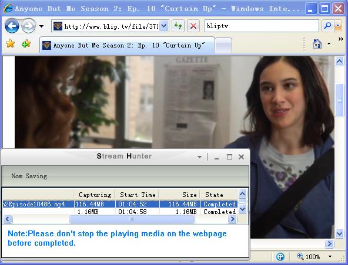Select the Anyone But Me Season 2 tab
This screenshot has width=348, height=265.
coord(127,45)
